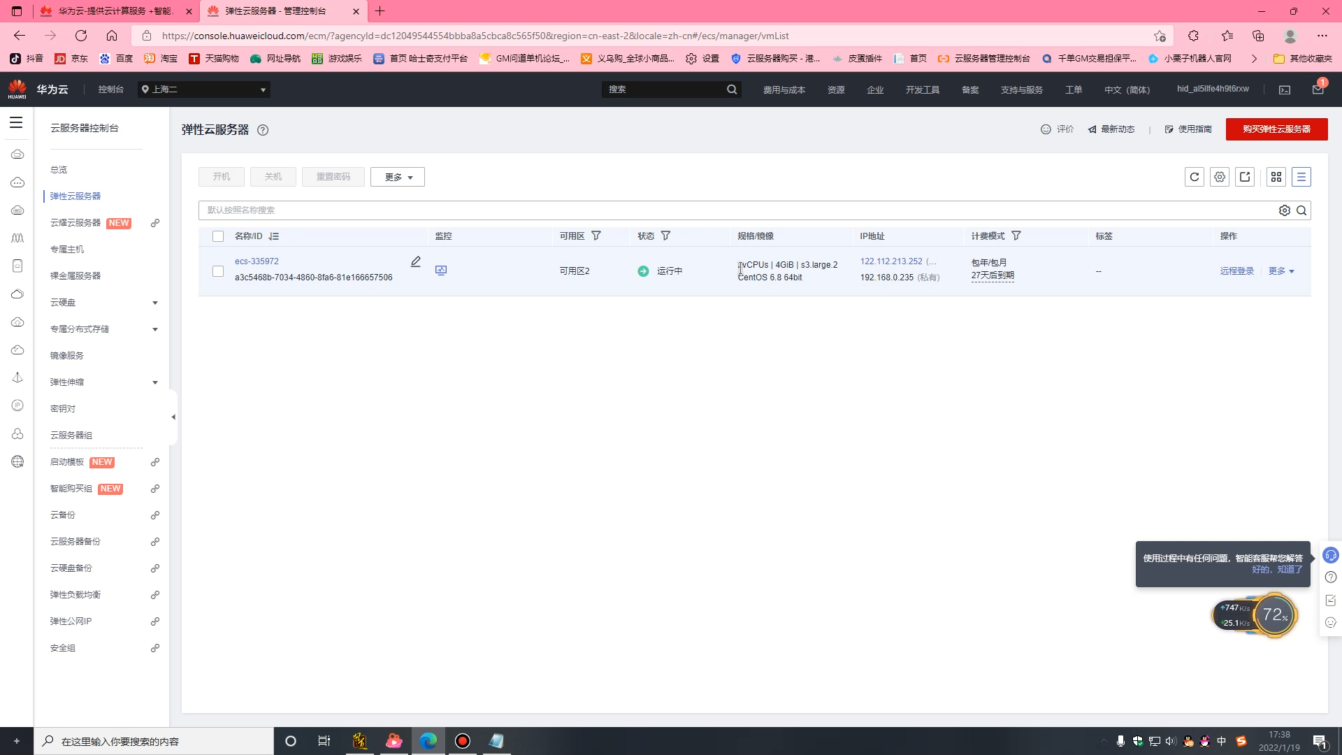
Task: Dismiss tip with 好的, 知道了
Action: [x=1277, y=570]
